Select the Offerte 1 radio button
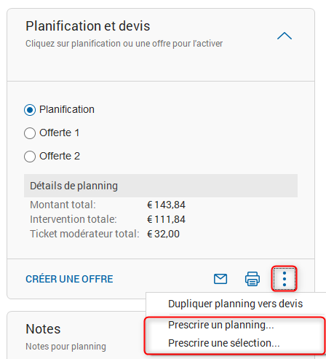 tap(30, 133)
